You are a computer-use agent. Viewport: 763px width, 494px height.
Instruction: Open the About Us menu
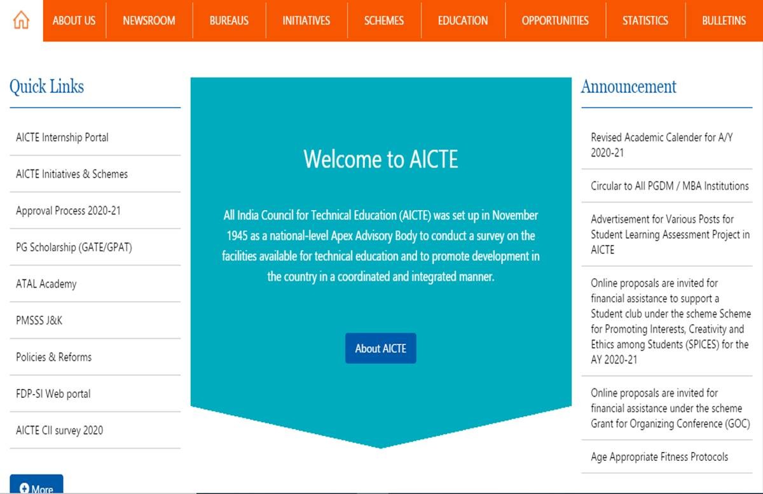coord(74,20)
